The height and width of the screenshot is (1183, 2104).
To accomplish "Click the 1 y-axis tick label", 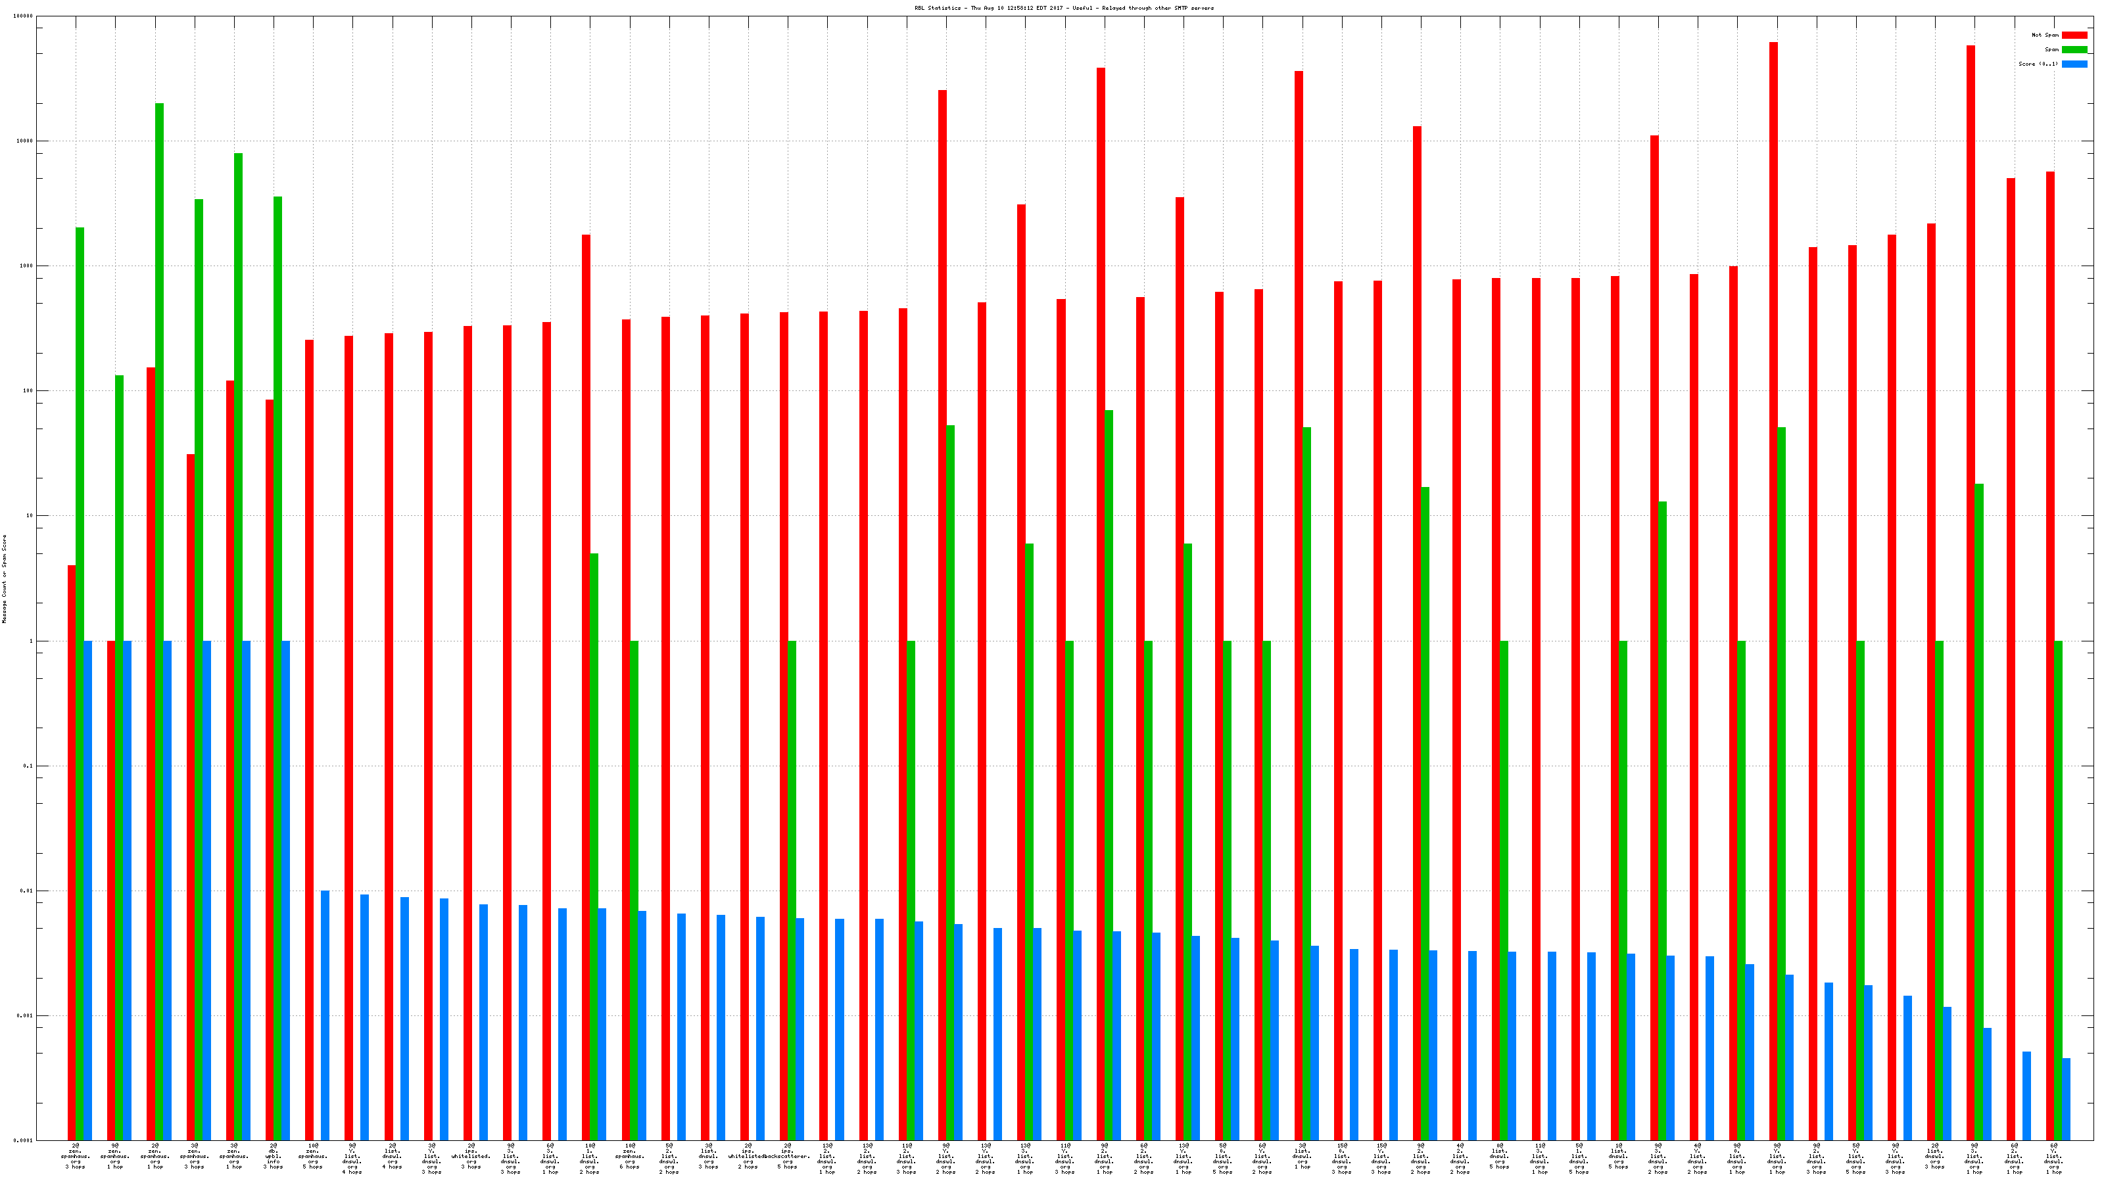I will [x=31, y=641].
